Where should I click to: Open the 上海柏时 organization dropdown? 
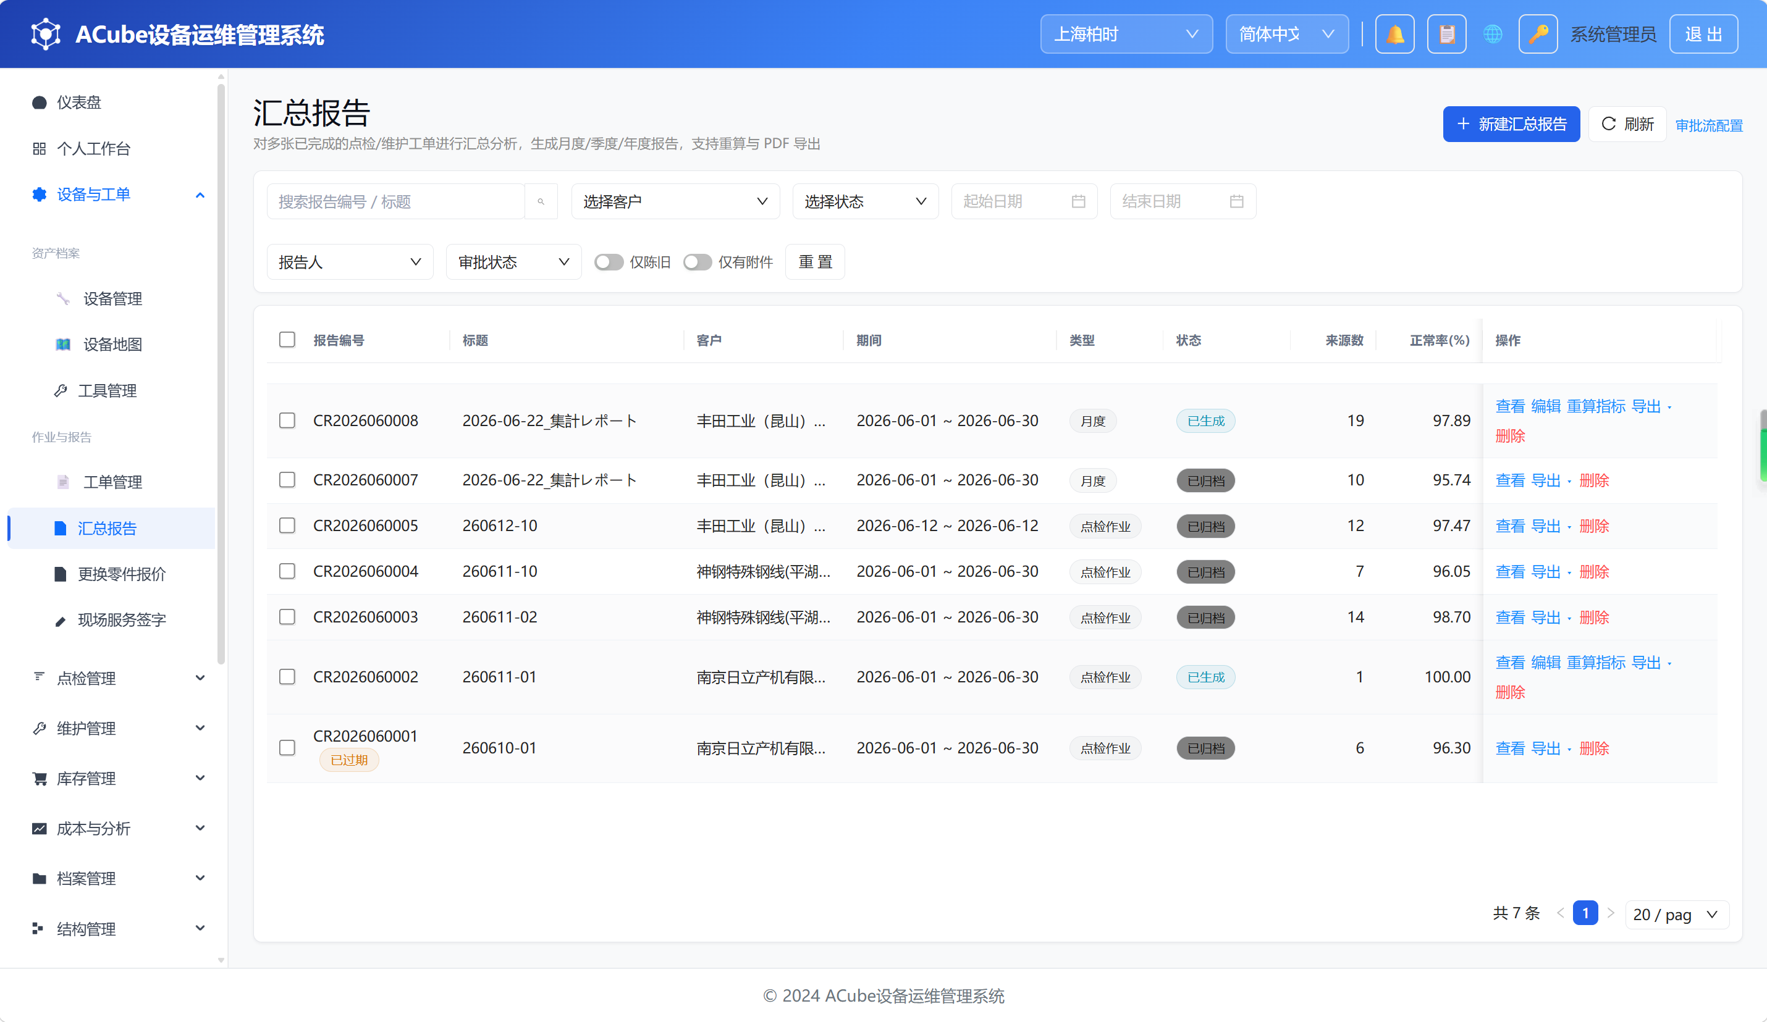[x=1126, y=33]
